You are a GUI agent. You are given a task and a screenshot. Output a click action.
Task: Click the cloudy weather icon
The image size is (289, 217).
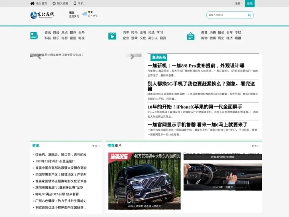click(85, 14)
